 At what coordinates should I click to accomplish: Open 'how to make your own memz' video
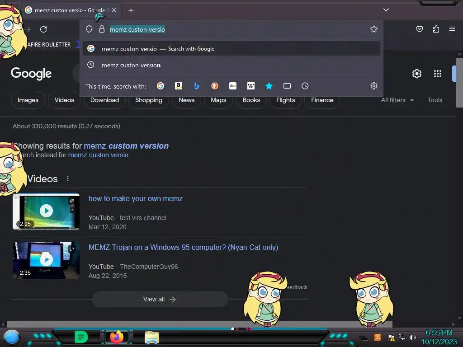(136, 199)
